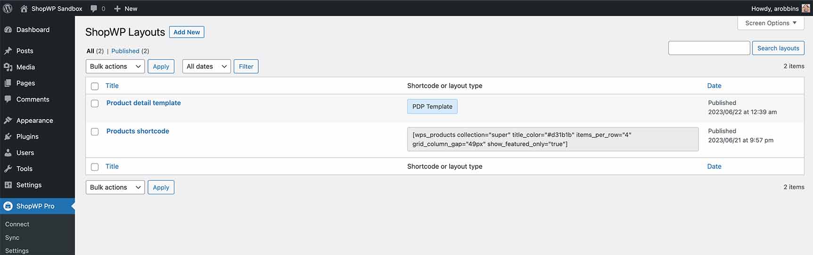This screenshot has width=813, height=255.
Task: Click date '2023/06/22 at 12:39 am'
Action: [742, 112]
